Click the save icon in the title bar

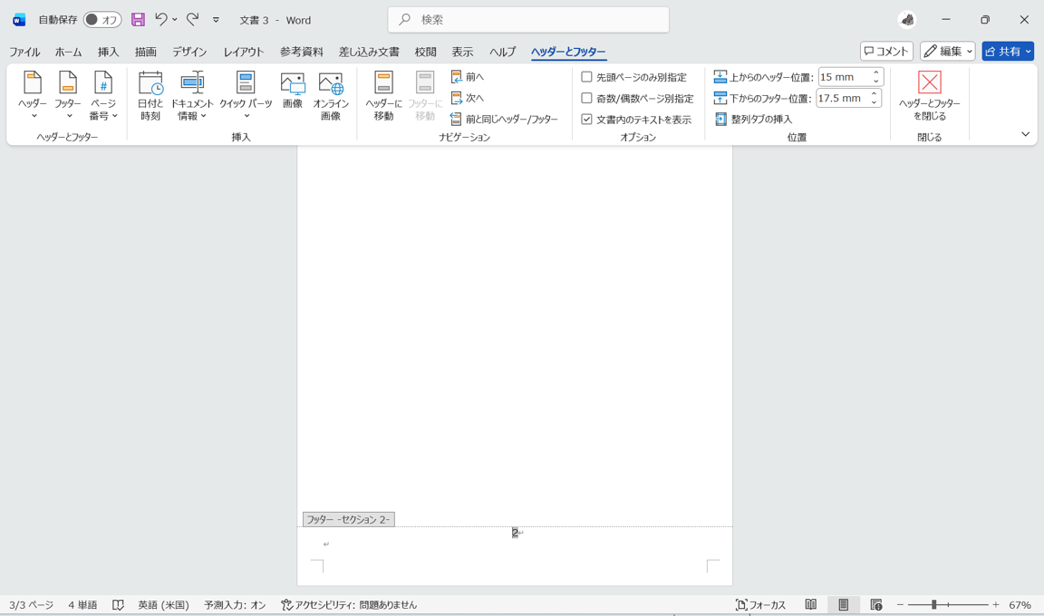click(138, 20)
